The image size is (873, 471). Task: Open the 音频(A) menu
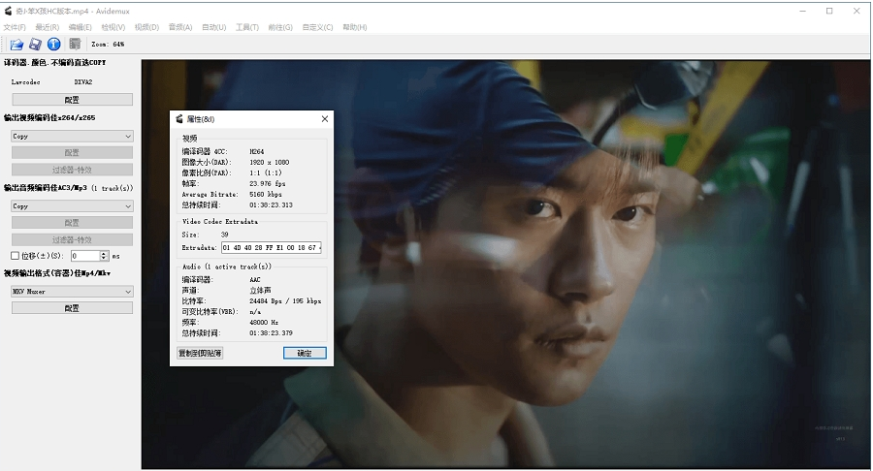pos(180,27)
